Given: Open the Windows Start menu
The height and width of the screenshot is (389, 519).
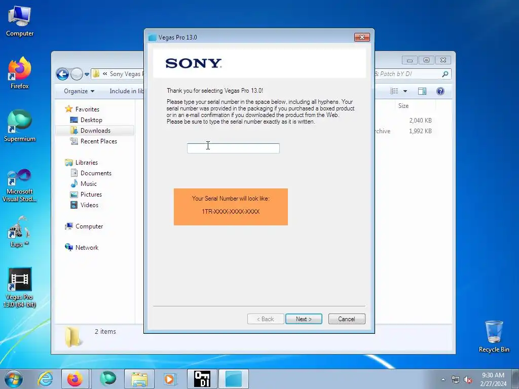Looking at the screenshot, I should [13, 379].
